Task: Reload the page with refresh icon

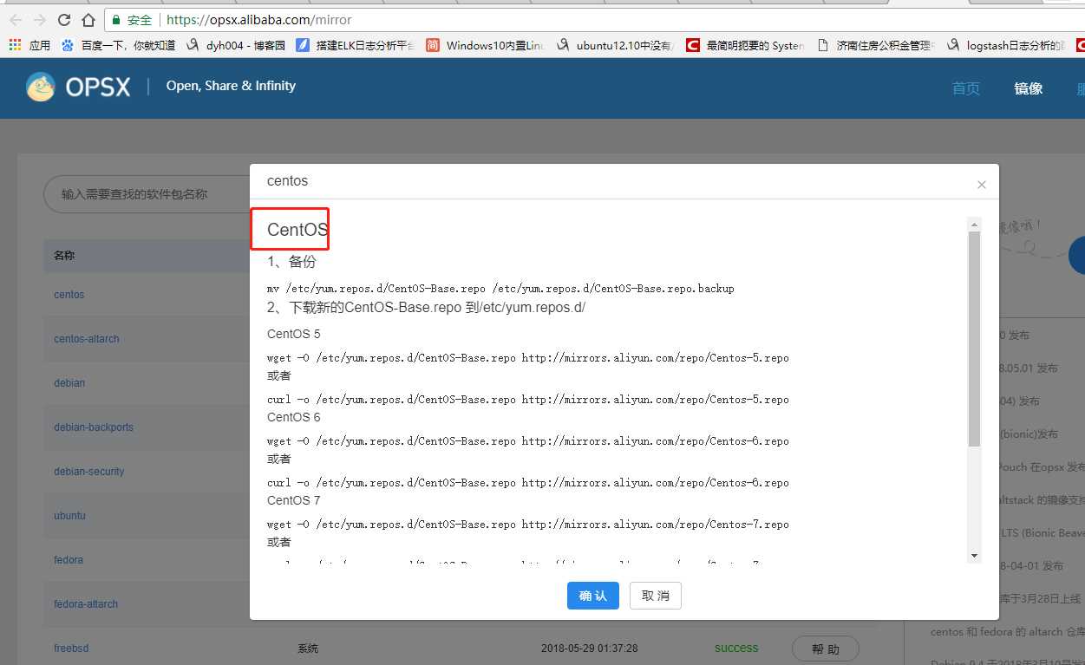Action: pyautogui.click(x=64, y=19)
